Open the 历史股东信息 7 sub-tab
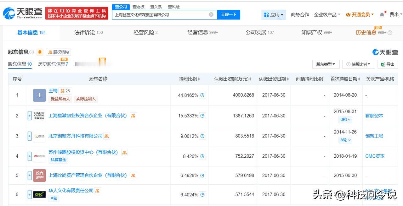The width and height of the screenshot is (403, 206). [53, 64]
